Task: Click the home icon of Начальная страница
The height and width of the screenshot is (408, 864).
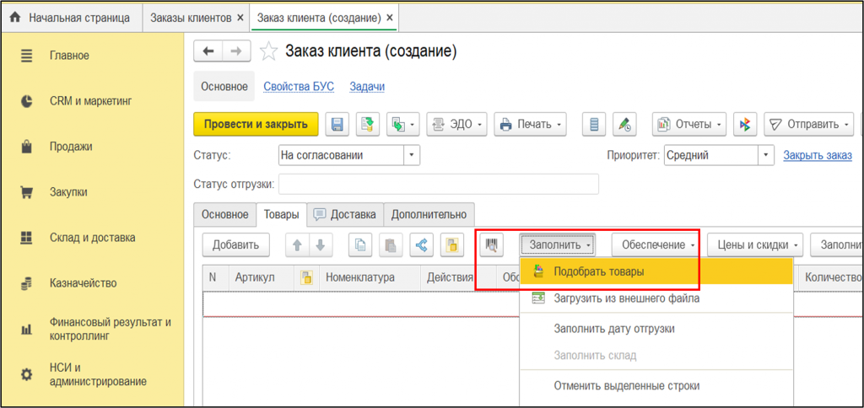Action: click(13, 17)
